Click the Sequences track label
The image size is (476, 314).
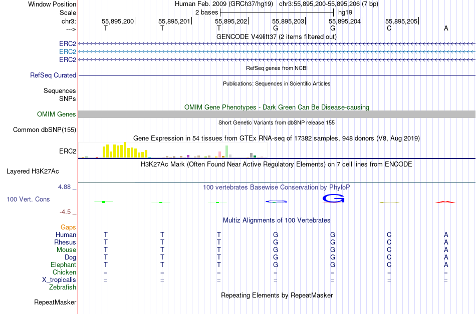point(60,90)
